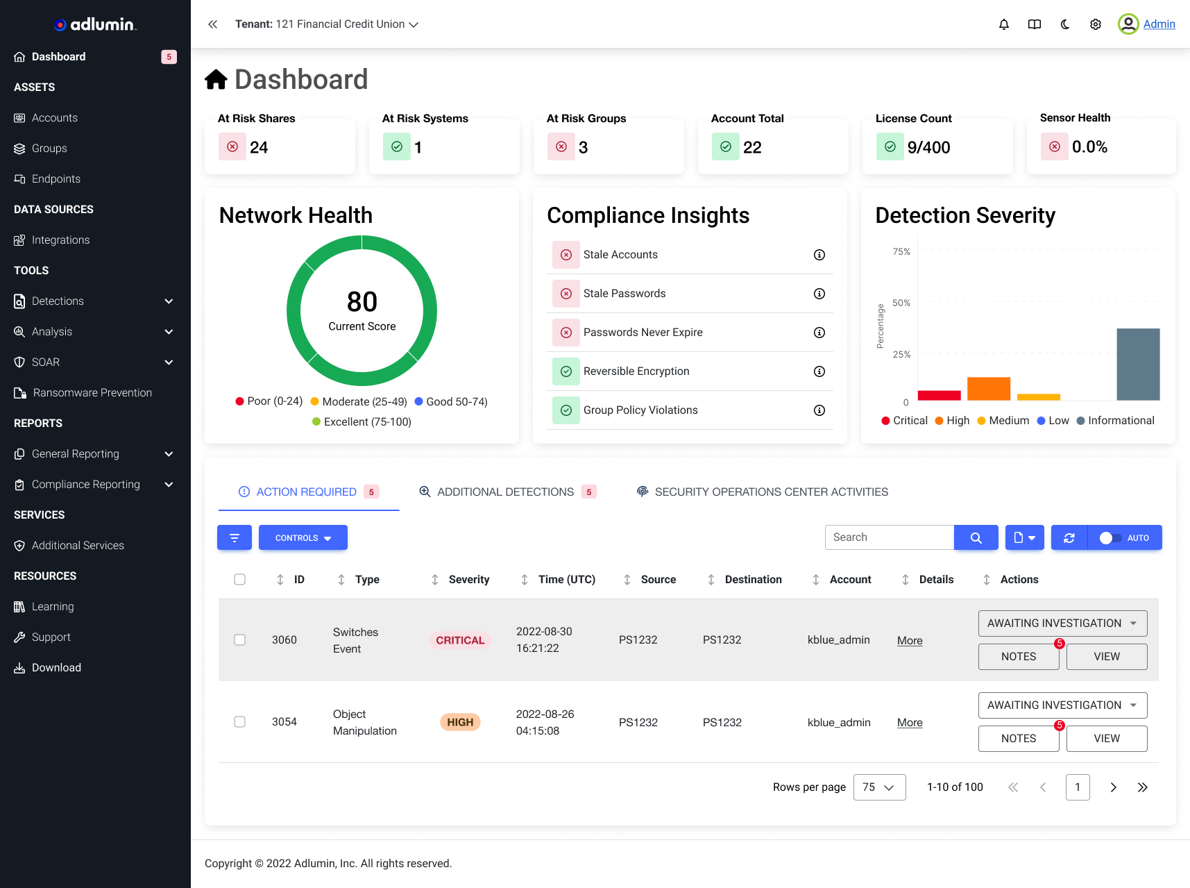Open settings using the gear icon
Image resolution: width=1190 pixels, height=888 pixels.
tap(1096, 24)
